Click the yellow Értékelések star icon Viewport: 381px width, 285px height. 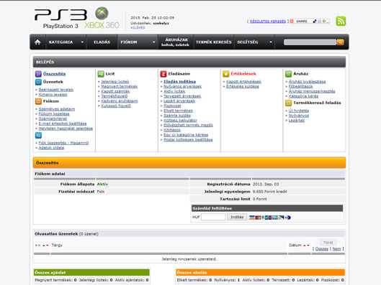[225, 74]
